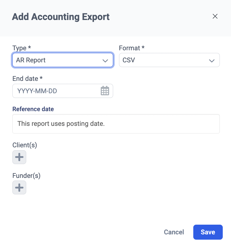
Task: Click the Reference date label
Action: point(33,109)
